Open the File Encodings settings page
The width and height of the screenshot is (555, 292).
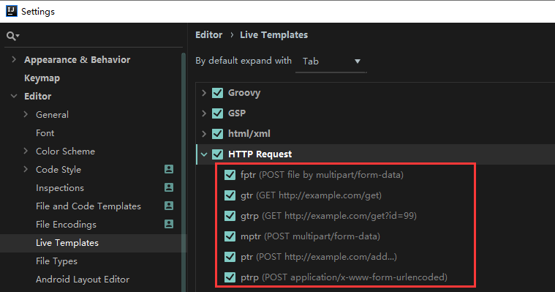click(66, 225)
